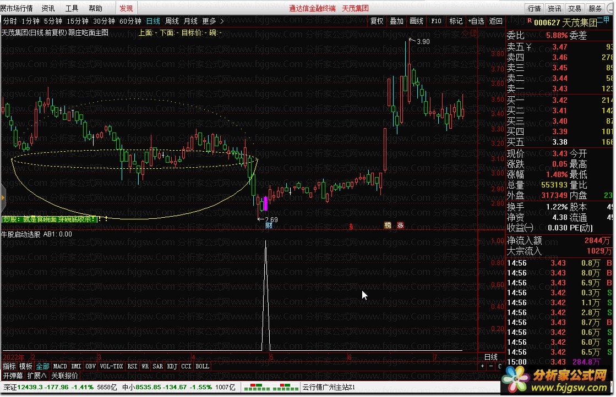The height and width of the screenshot is (397, 616).
Task: Switch to 15分钟 chart period
Action: [x=78, y=21]
